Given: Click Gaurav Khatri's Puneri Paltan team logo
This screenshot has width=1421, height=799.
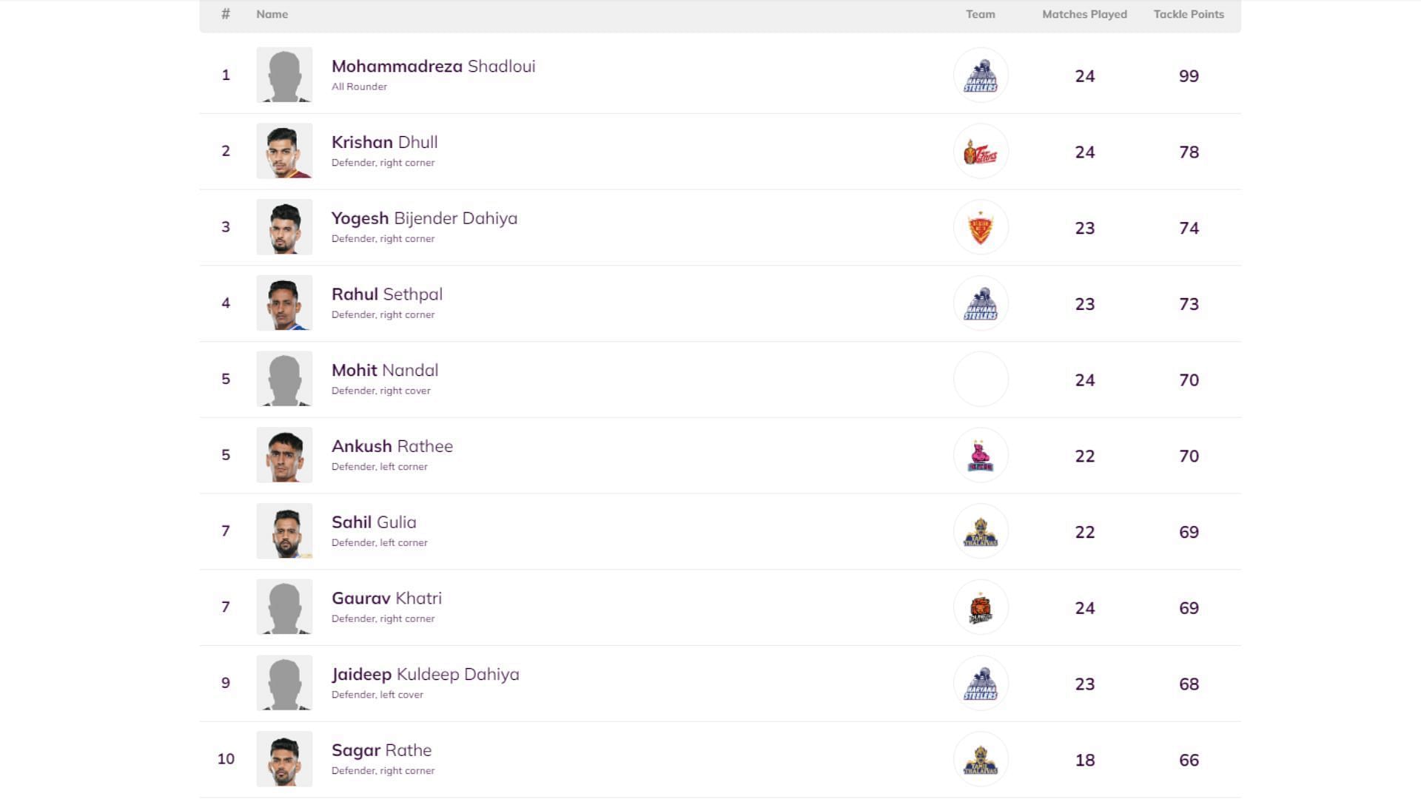Looking at the screenshot, I should point(981,607).
